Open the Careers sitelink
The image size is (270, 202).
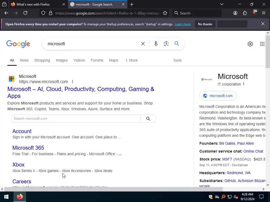click(22, 181)
